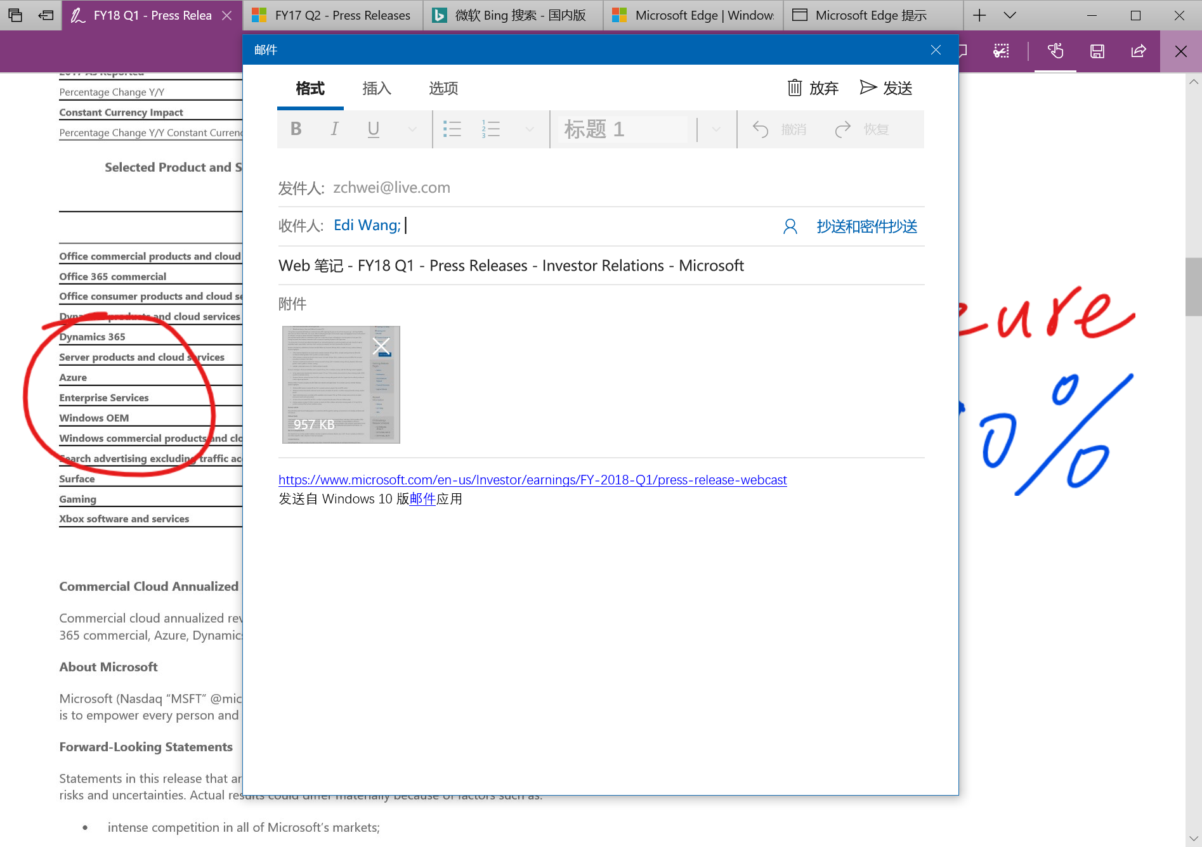Save the web note
This screenshot has height=847, width=1202.
pos(1097,51)
